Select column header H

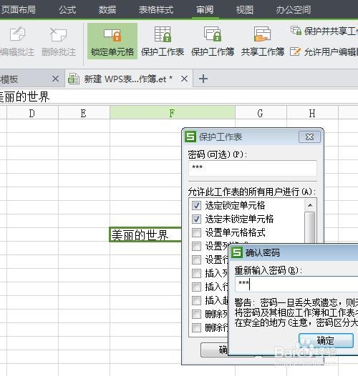[312, 113]
